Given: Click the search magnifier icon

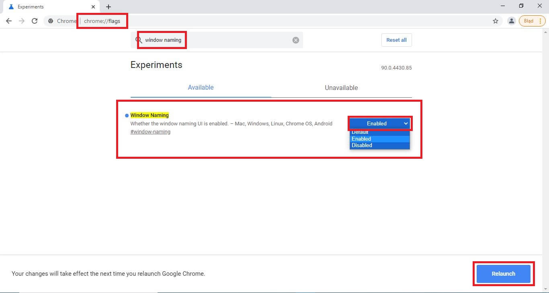Looking at the screenshot, I should (x=139, y=40).
